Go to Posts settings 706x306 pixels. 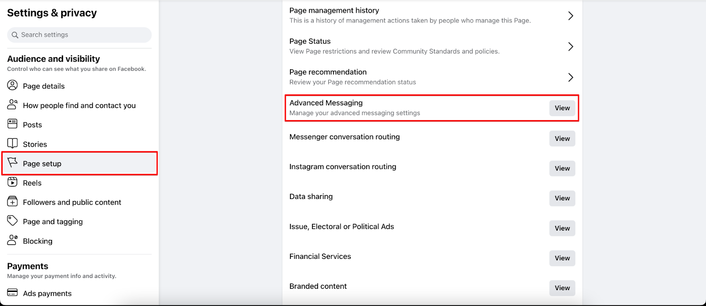coord(79,125)
